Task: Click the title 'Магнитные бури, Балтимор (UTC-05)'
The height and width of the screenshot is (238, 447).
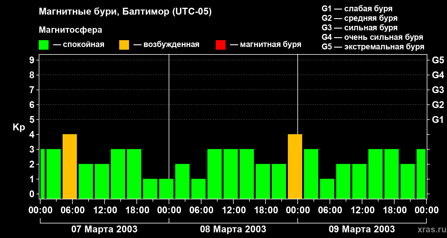Action: (125, 12)
